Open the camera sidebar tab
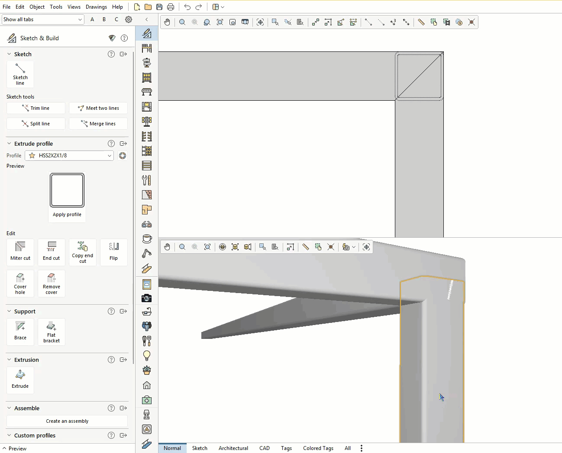The width and height of the screenshot is (562, 453). (x=147, y=298)
